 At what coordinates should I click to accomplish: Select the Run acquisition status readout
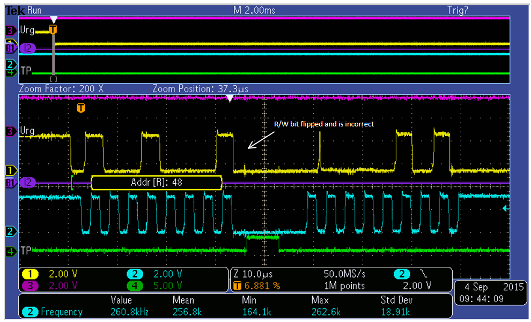point(34,10)
